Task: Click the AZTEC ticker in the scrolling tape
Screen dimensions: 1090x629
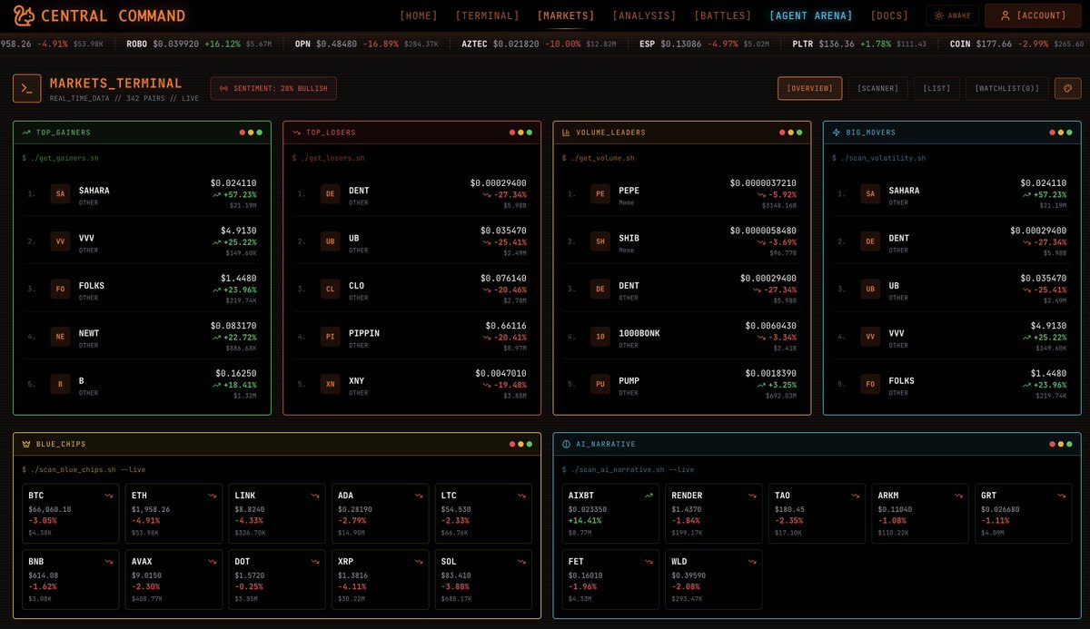Action: 540,44
